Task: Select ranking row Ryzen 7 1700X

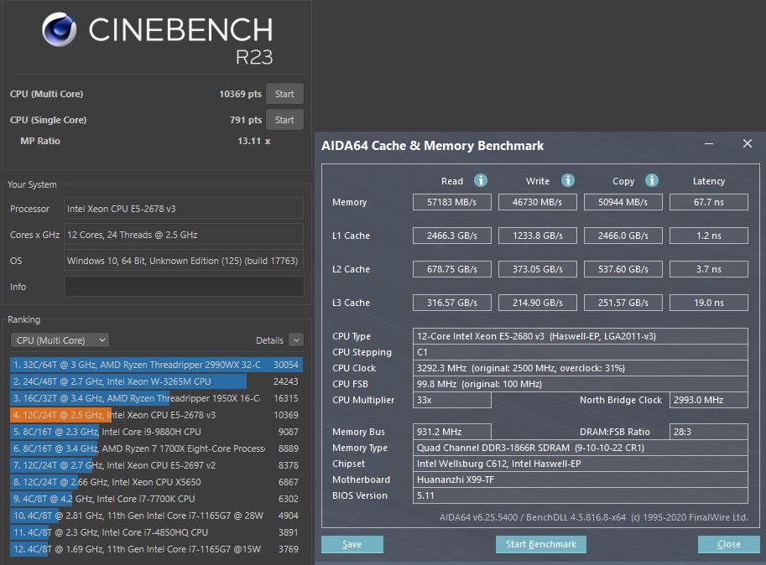Action: (156, 448)
